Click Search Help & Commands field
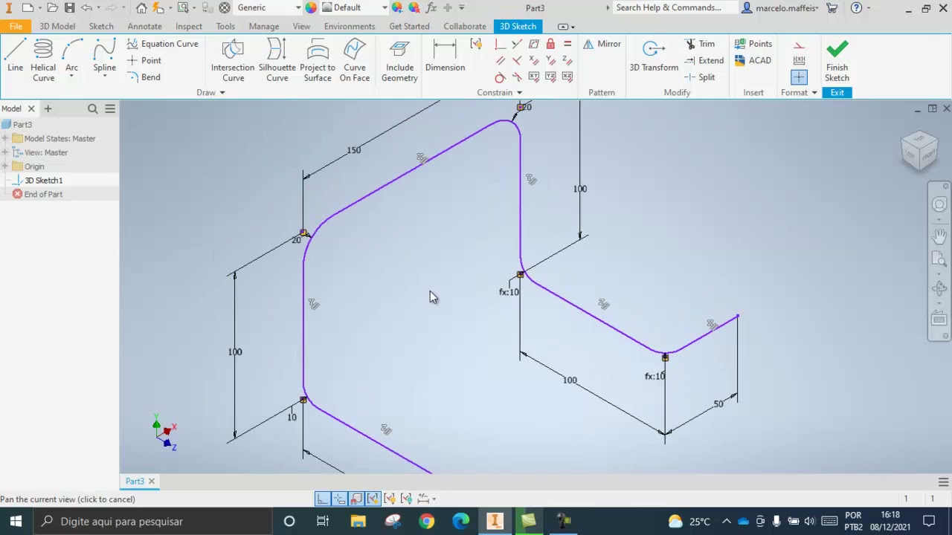 (x=675, y=7)
